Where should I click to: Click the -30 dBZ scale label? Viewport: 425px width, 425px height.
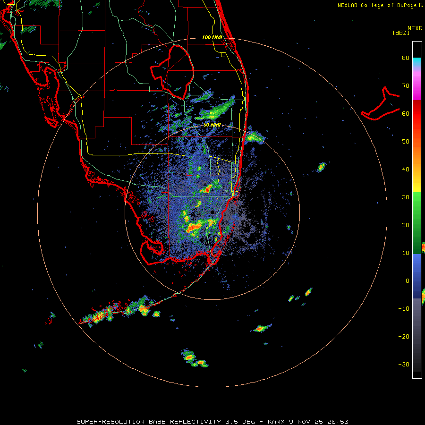(x=404, y=365)
